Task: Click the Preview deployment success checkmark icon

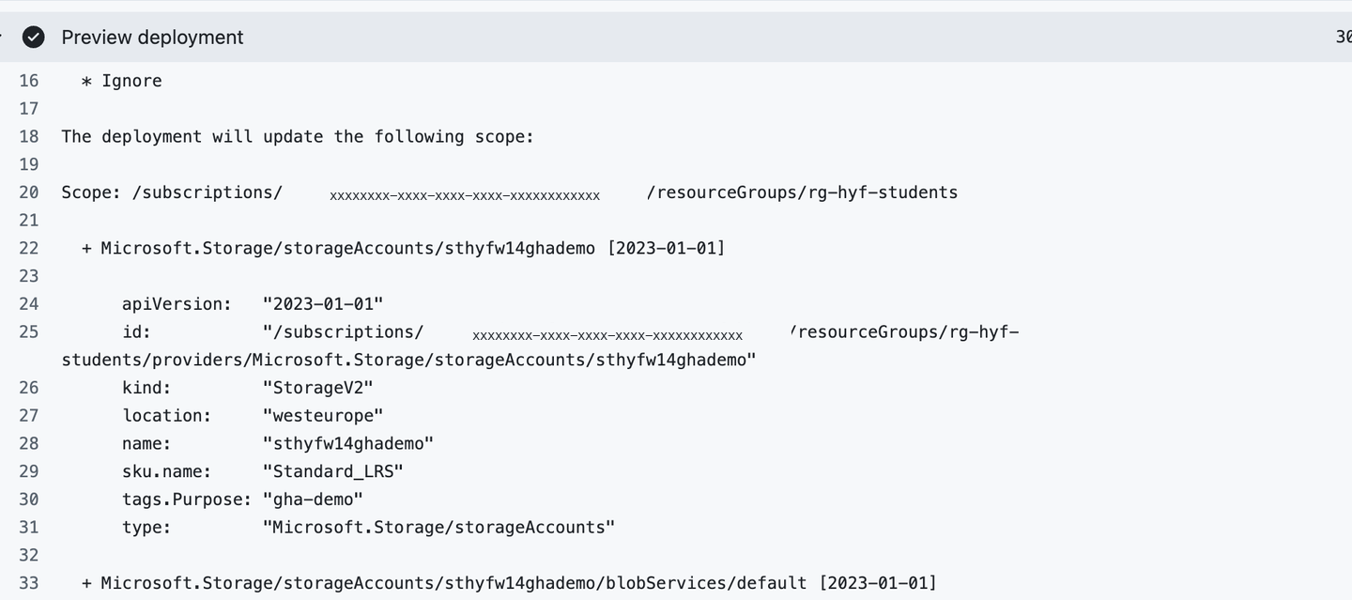Action: pyautogui.click(x=33, y=37)
